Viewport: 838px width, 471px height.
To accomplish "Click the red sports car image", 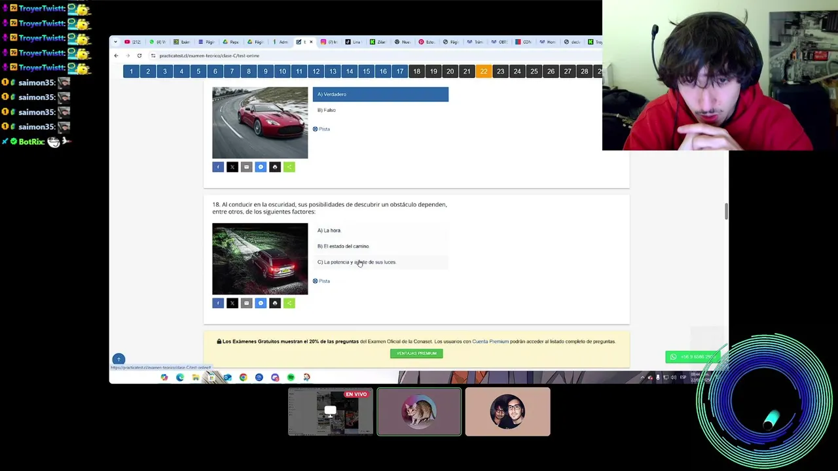I will pyautogui.click(x=260, y=123).
